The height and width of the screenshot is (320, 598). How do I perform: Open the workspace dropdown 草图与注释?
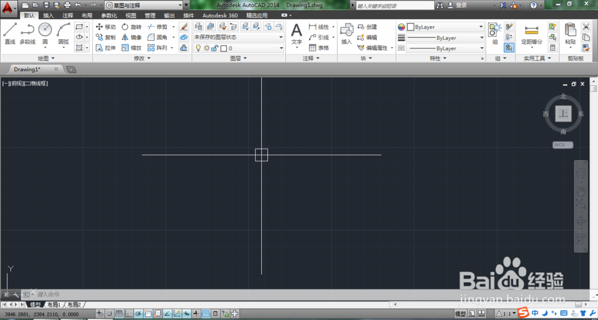tap(144, 5)
